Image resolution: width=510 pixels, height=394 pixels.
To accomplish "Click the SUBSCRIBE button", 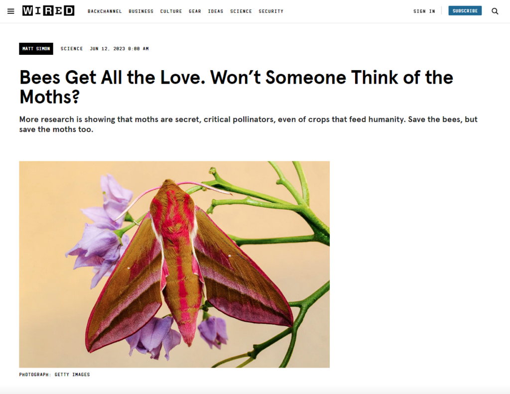I will point(465,10).
